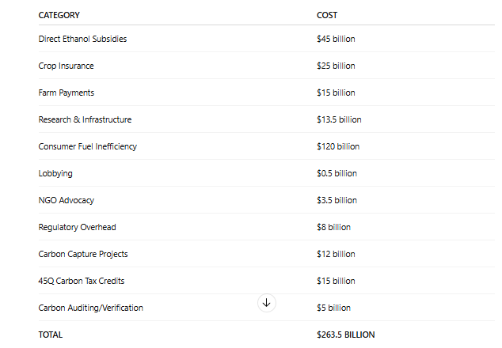This screenshot has height=348, width=502.
Task: Click the $25 billion cost value
Action: 336,66
